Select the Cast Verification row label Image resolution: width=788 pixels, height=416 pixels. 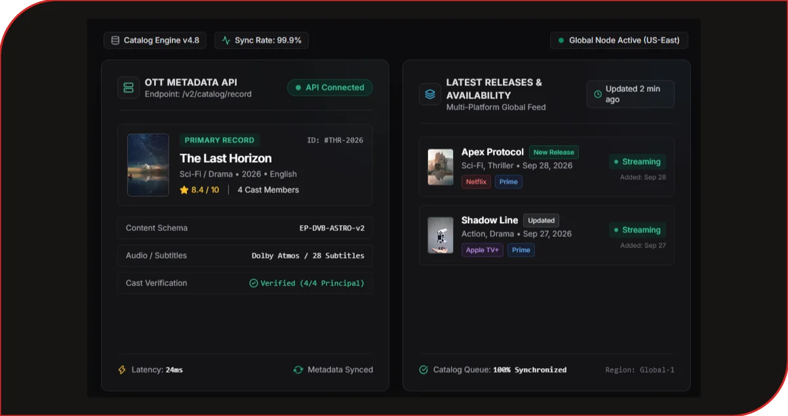tap(157, 283)
